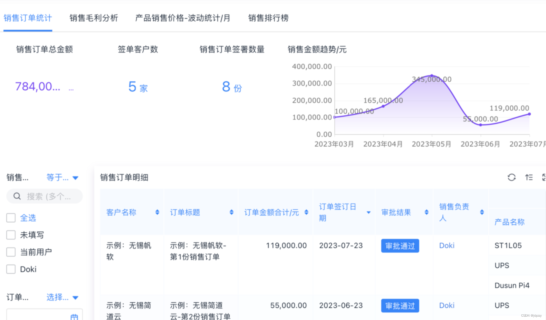Click the 审批通过 button in the first row
The width and height of the screenshot is (546, 320).
pos(400,246)
